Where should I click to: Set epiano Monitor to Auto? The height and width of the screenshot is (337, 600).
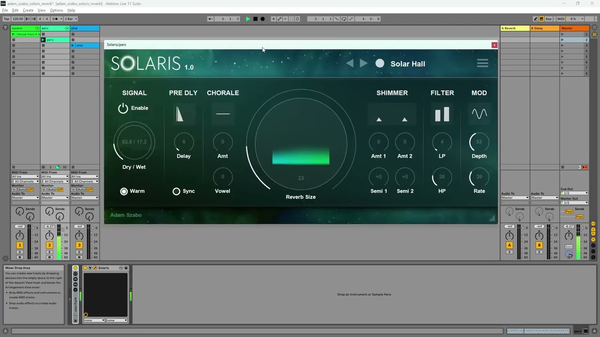(x=21, y=190)
